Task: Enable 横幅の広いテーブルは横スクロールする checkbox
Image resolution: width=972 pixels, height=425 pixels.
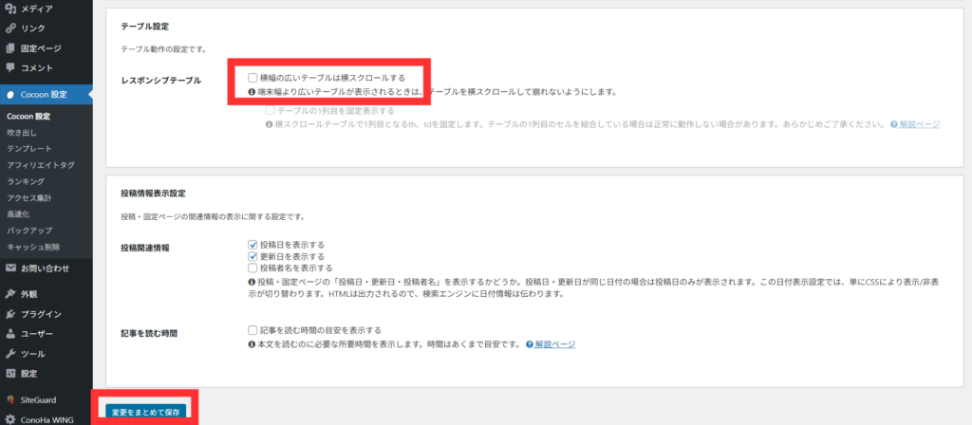Action: click(252, 78)
